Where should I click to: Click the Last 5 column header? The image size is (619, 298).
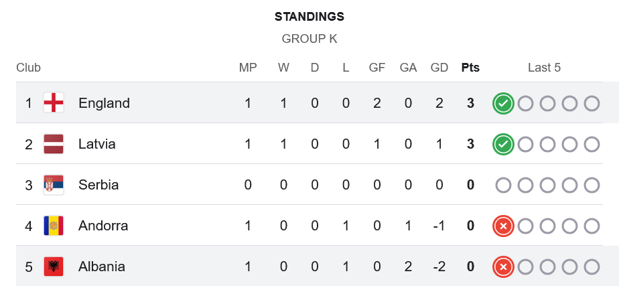544,68
